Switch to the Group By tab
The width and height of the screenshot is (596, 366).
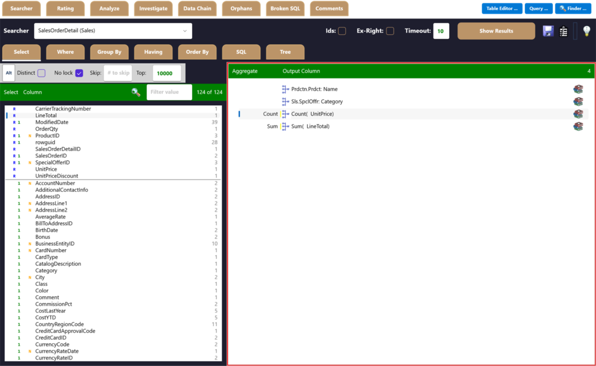tap(109, 52)
